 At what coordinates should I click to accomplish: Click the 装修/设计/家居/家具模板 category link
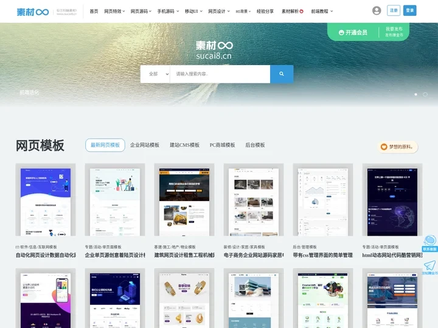tap(244, 247)
